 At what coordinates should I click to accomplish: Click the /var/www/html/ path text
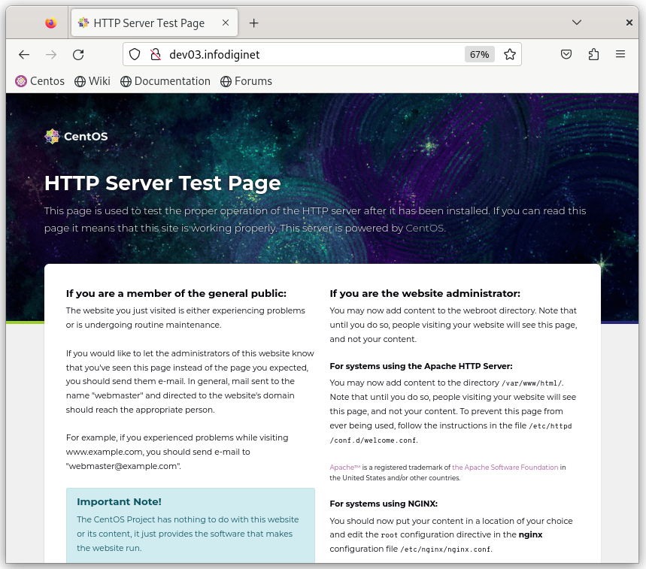coord(532,383)
